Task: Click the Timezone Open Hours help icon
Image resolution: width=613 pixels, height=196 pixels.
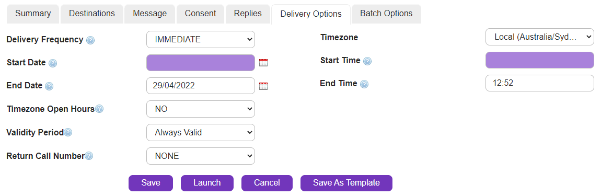Action: click(99, 109)
